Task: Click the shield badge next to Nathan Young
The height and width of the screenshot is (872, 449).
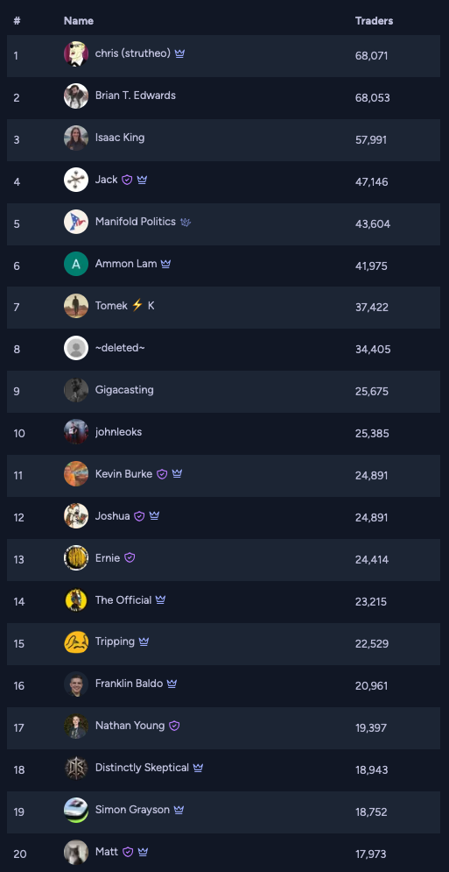Action: tap(174, 726)
